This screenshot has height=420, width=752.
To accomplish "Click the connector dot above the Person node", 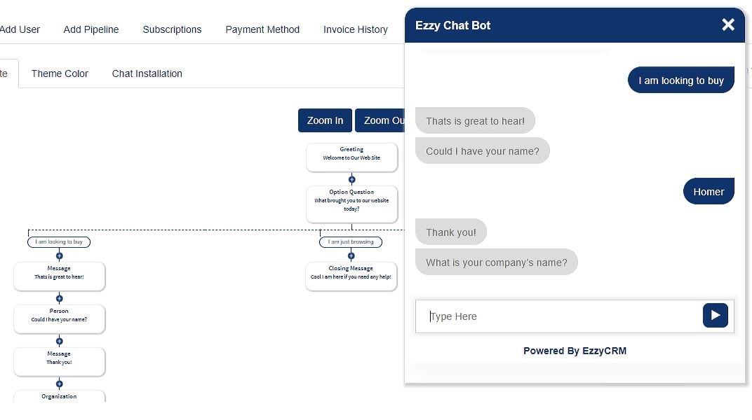I will click(x=59, y=297).
